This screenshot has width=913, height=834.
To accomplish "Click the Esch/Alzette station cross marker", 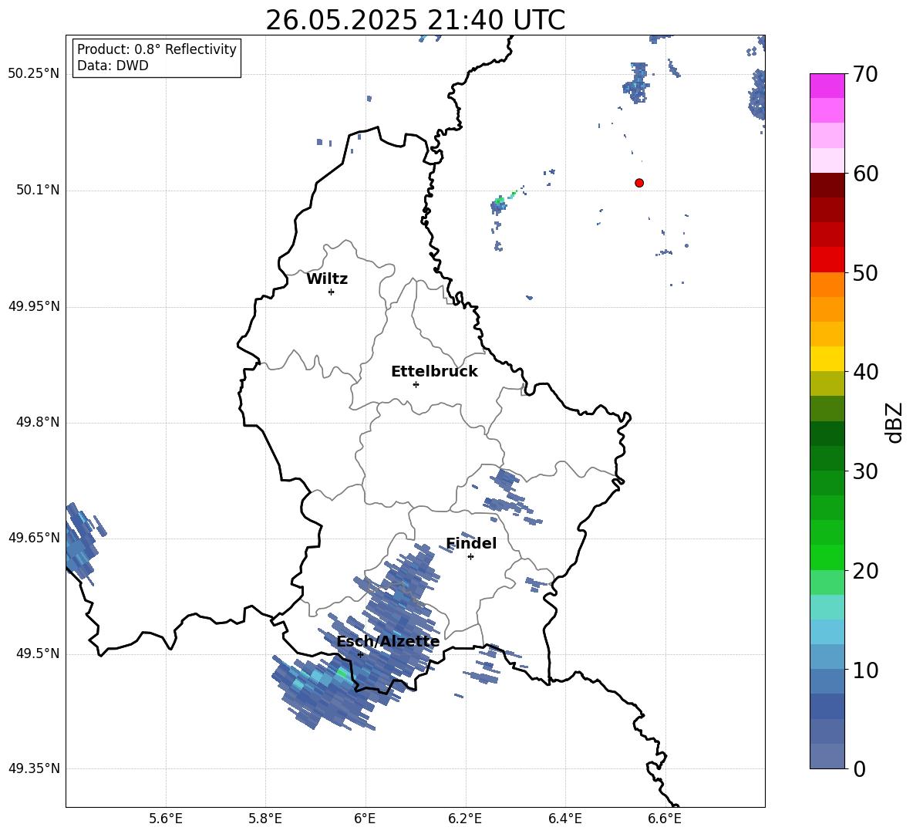I will click(360, 654).
